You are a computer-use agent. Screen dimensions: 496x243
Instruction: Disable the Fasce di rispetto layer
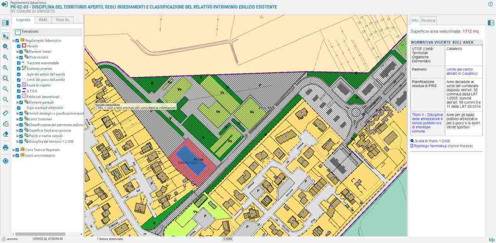[19, 85]
